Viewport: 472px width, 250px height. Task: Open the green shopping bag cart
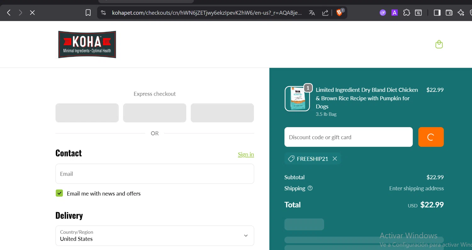coord(439,44)
